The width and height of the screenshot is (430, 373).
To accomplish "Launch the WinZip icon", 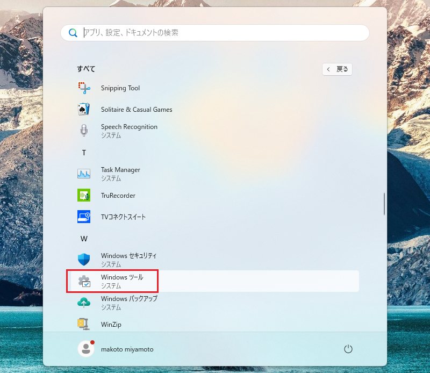I will 83,324.
